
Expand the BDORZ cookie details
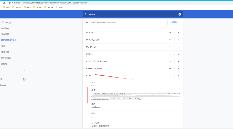coord(170,54)
